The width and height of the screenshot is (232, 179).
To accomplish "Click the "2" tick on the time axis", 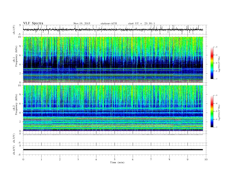I will (x=60, y=159).
